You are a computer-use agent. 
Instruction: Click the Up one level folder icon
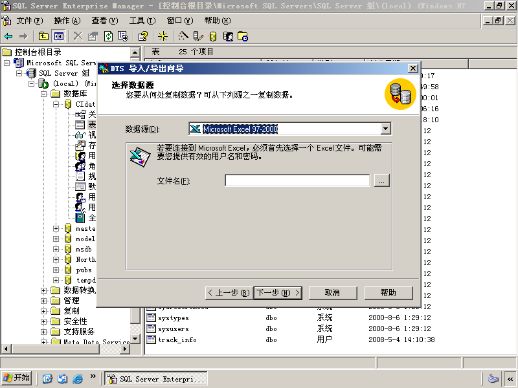43,36
